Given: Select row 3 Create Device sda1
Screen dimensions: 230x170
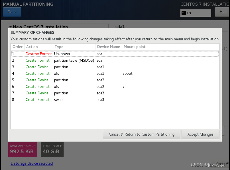Looking at the screenshot, I should click(115, 67).
